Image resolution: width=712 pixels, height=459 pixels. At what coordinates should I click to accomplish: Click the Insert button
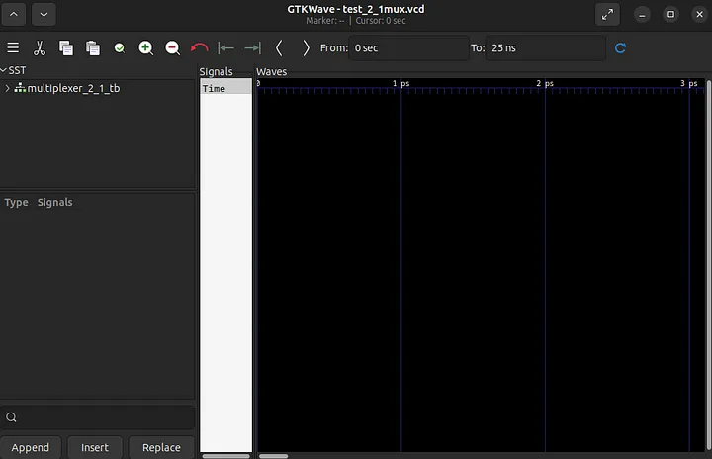tap(95, 448)
